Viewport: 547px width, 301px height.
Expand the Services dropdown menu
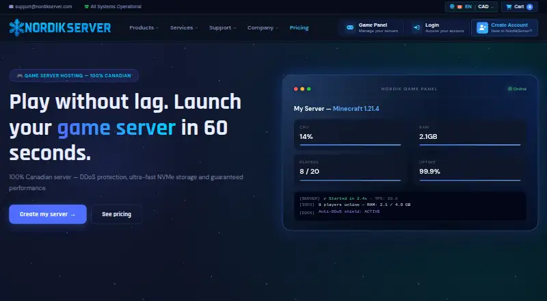coord(184,27)
